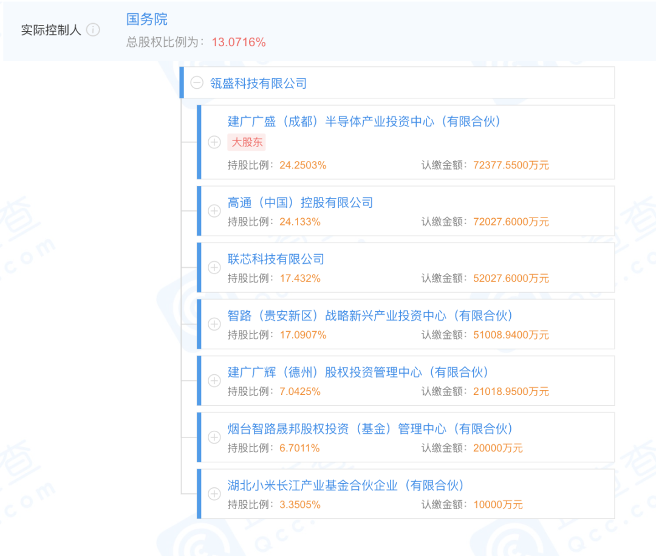Click the info icon beside 实际控制人

[x=93, y=30]
